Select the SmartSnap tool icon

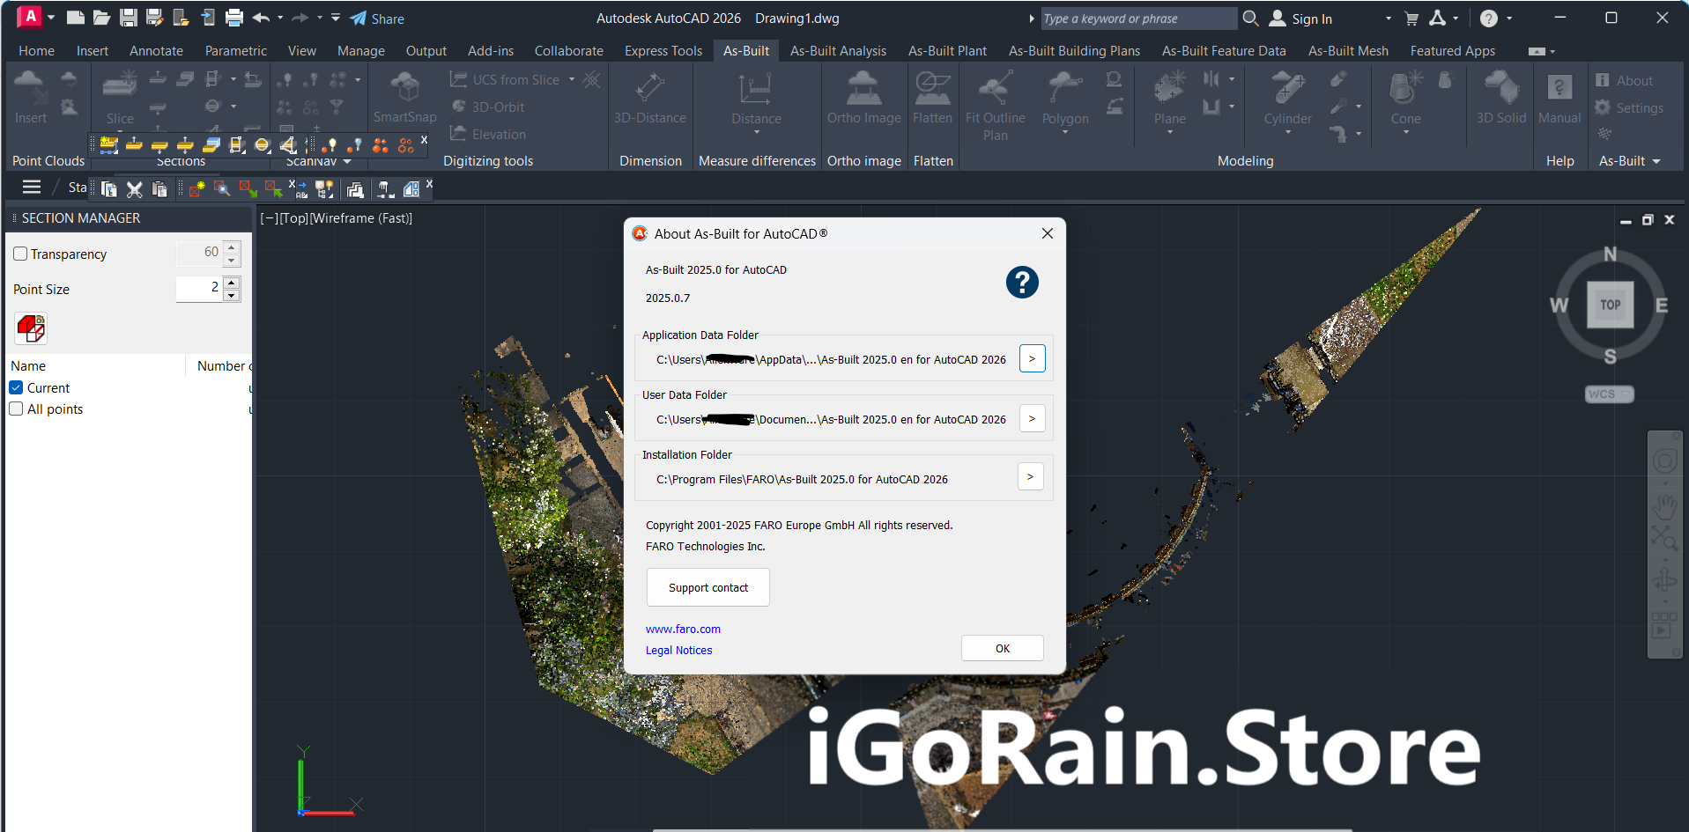coord(404,91)
